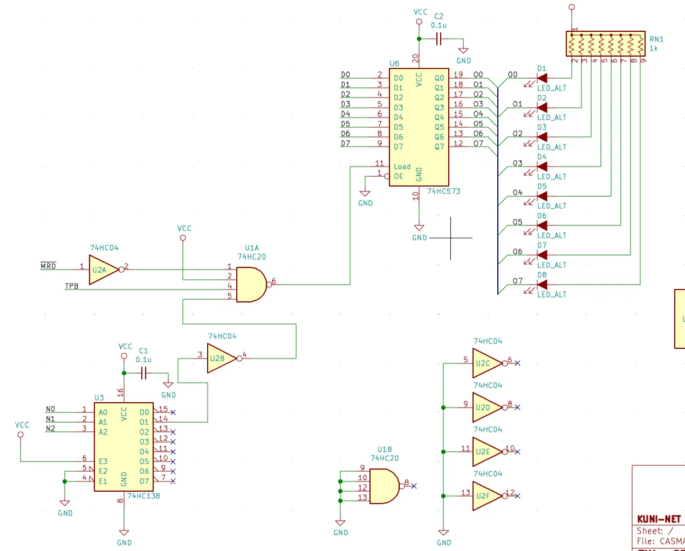This screenshot has height=551, width=685.
Task: Select the TPB net label
Action: pyautogui.click(x=72, y=286)
